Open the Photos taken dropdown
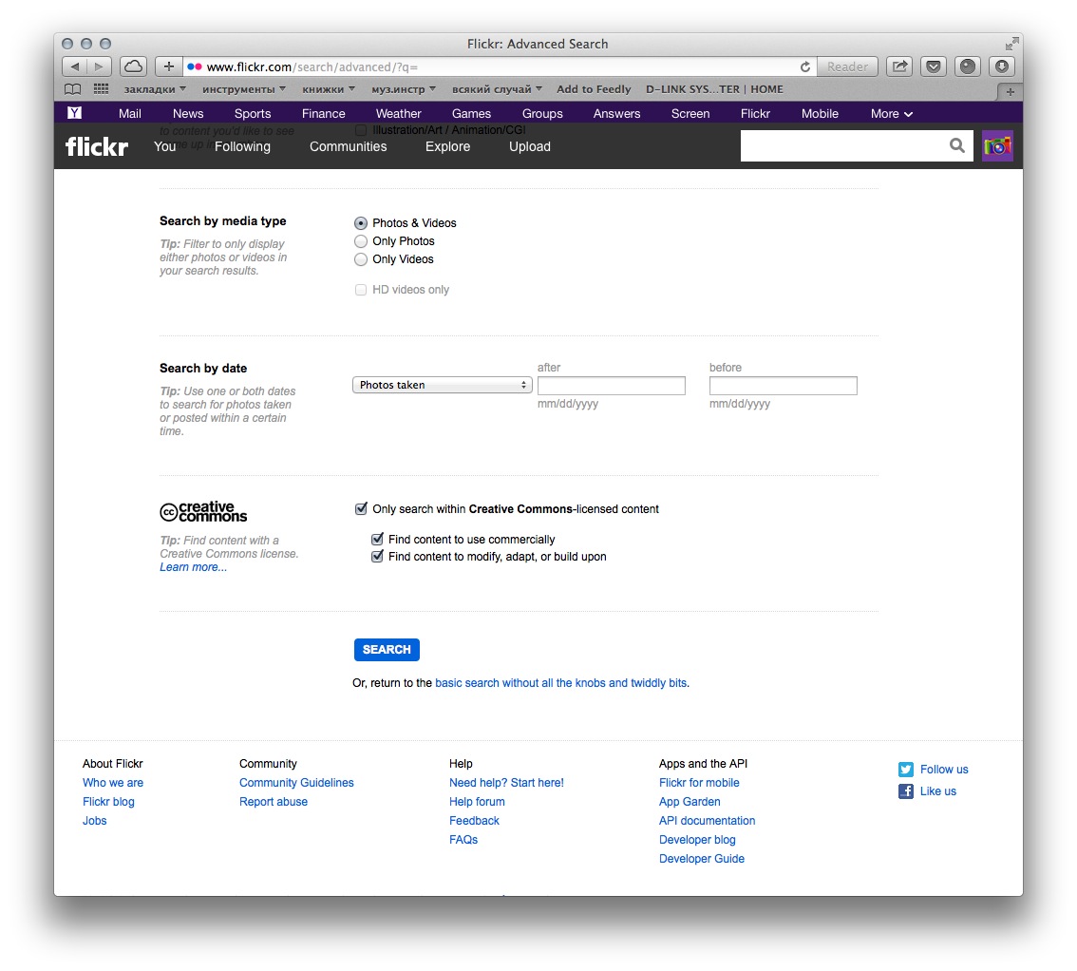The width and height of the screenshot is (1077, 971). [443, 386]
